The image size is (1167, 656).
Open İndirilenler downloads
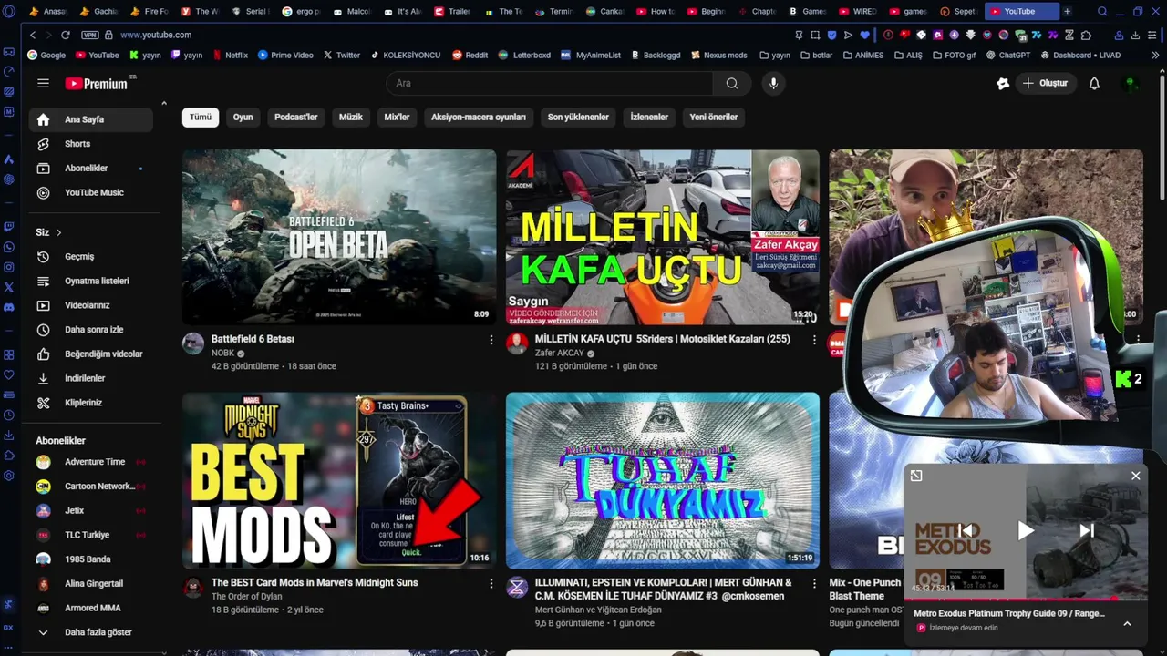click(x=90, y=378)
